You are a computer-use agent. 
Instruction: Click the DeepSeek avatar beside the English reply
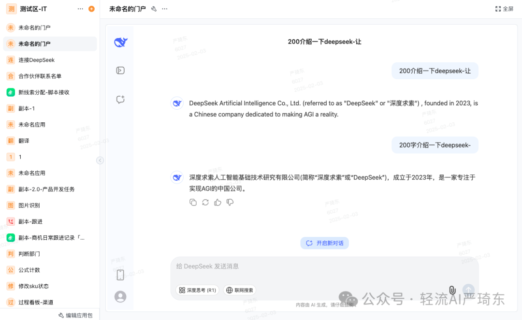pos(177,103)
